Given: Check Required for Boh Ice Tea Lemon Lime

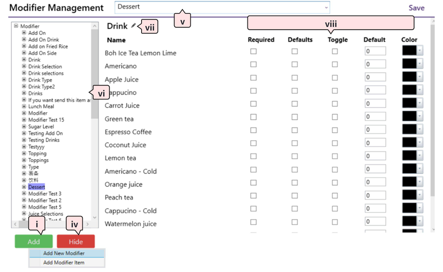Looking at the screenshot, I should point(253,51).
